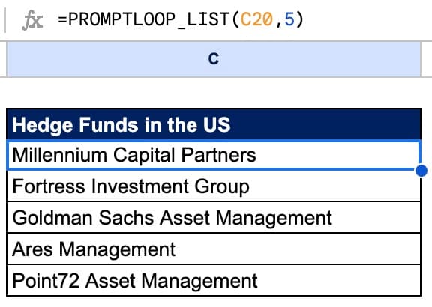
Task: Click the empty area below Point72 Asset Management
Action: (214, 302)
